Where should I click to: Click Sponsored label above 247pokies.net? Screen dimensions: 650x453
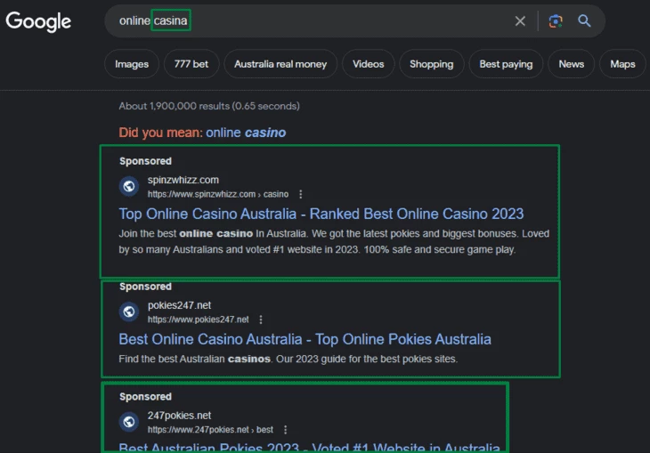[145, 397]
